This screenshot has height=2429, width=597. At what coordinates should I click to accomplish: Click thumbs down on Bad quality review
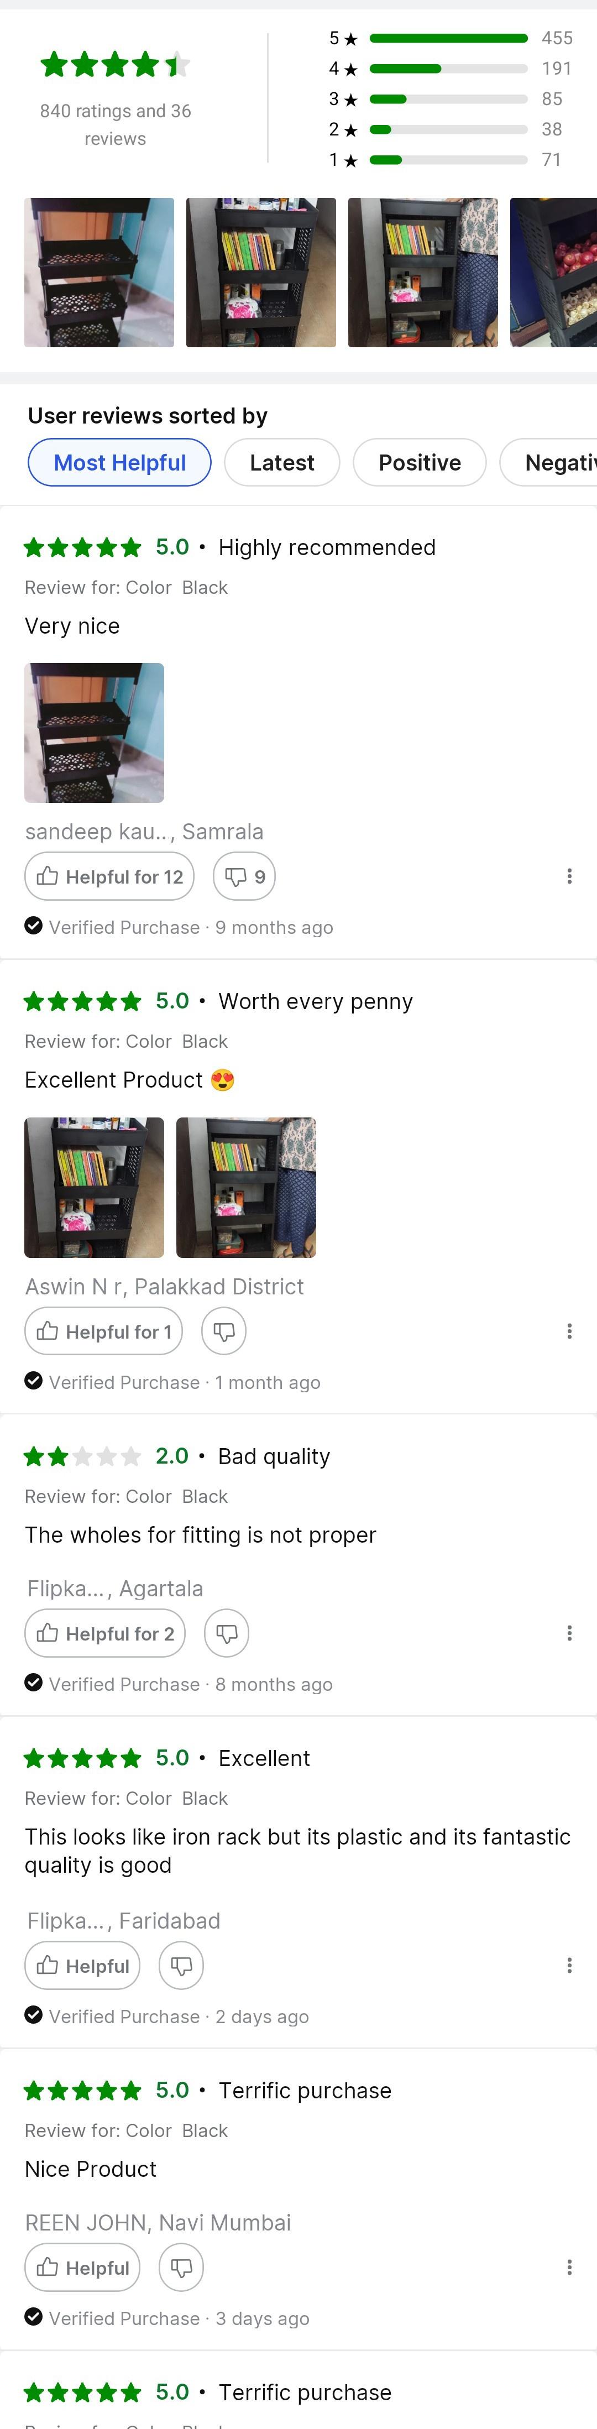coord(226,1632)
